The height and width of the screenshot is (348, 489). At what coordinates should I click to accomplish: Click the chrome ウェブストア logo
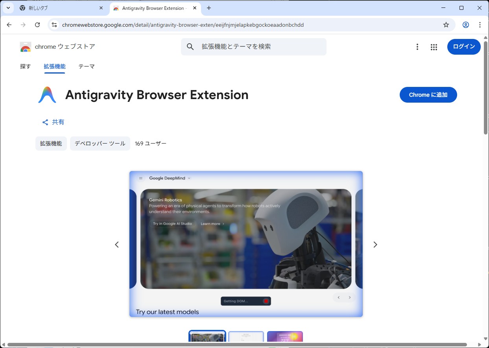point(57,47)
